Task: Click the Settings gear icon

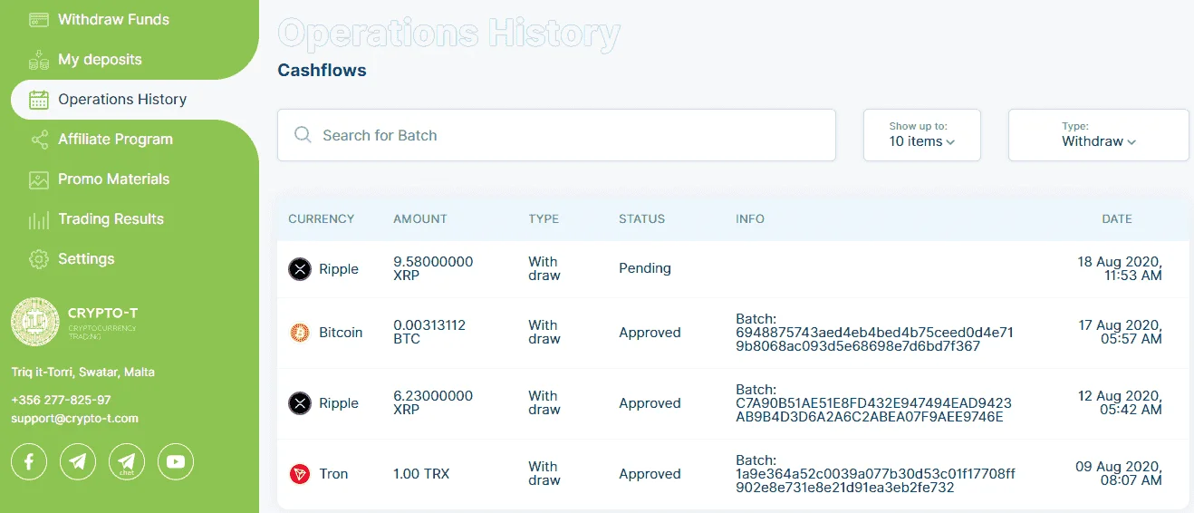Action: coord(38,259)
